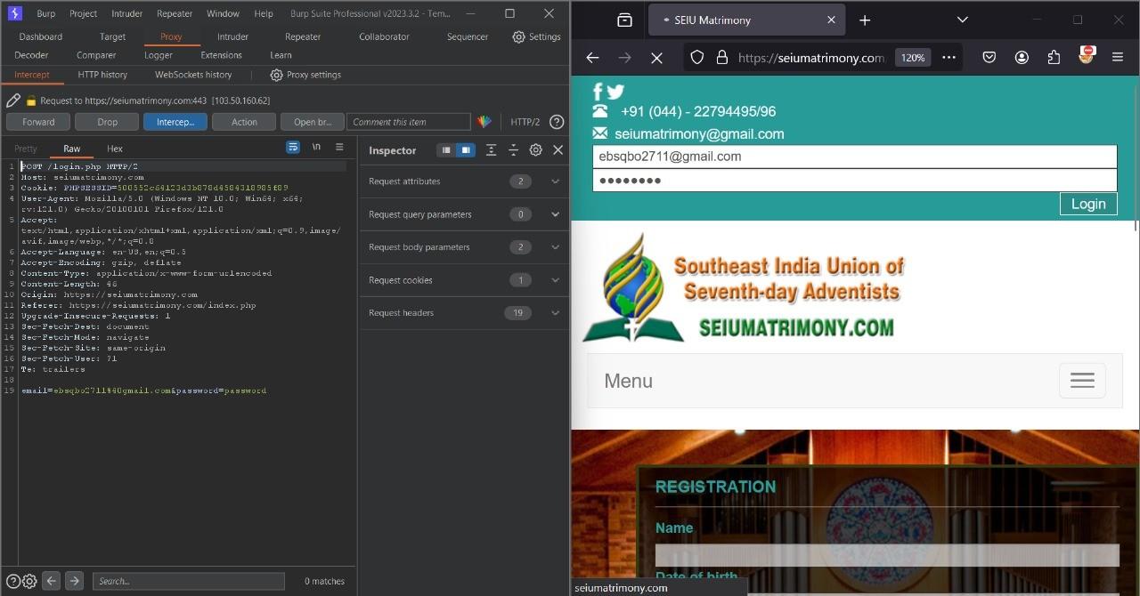
Task: Click expand all sections icon in Inspector
Action: point(491,150)
